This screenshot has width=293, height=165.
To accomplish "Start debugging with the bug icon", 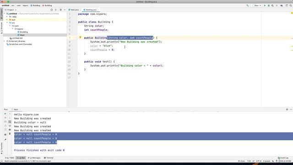I will click(x=269, y=5).
